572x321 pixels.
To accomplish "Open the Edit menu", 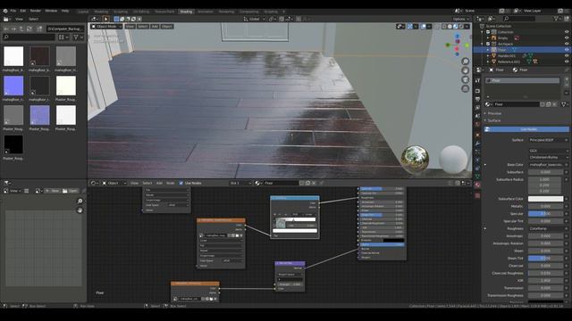I will coord(23,11).
